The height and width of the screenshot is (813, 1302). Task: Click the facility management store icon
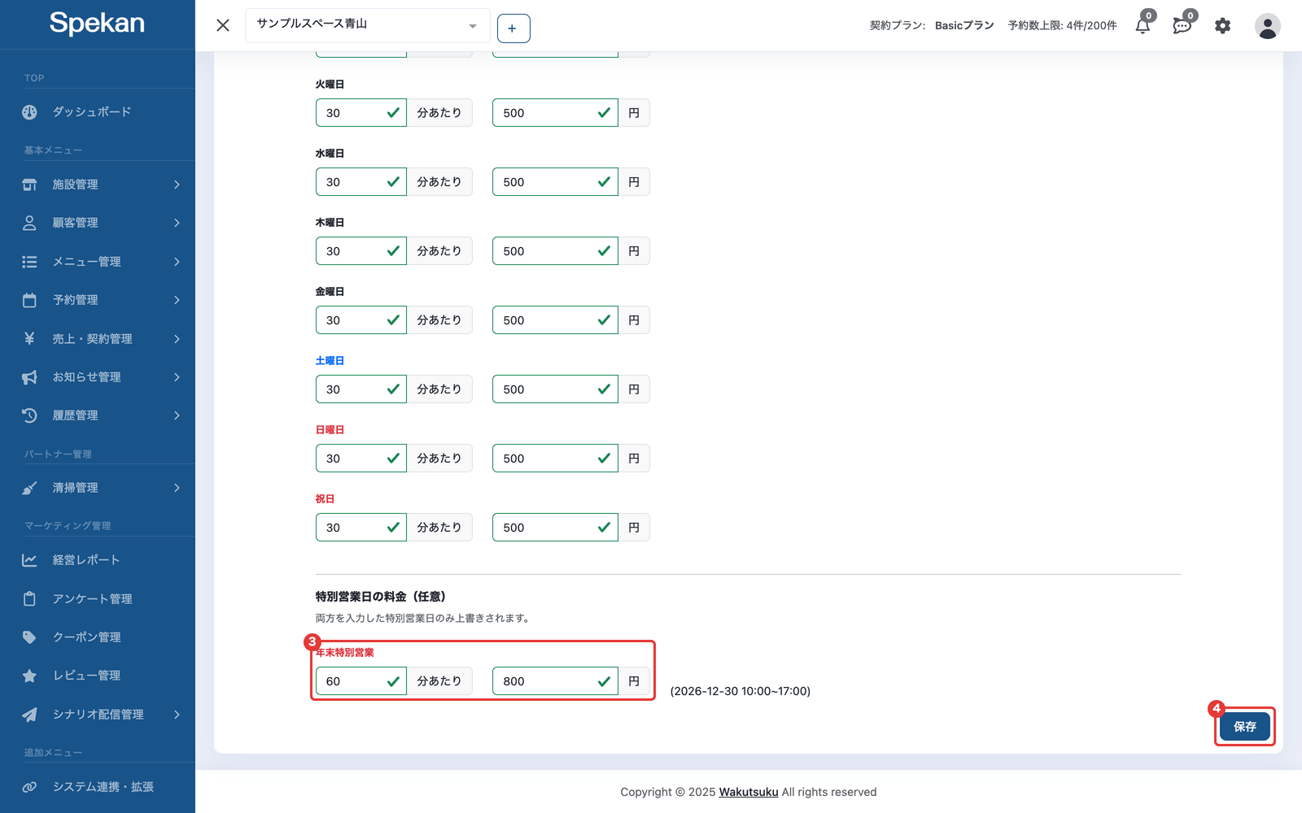(x=29, y=185)
